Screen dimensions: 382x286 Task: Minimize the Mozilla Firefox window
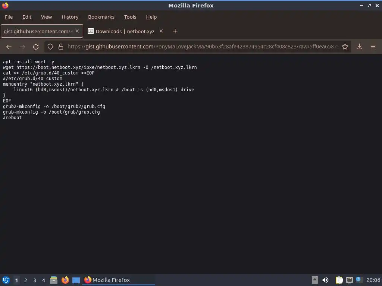click(x=361, y=5)
